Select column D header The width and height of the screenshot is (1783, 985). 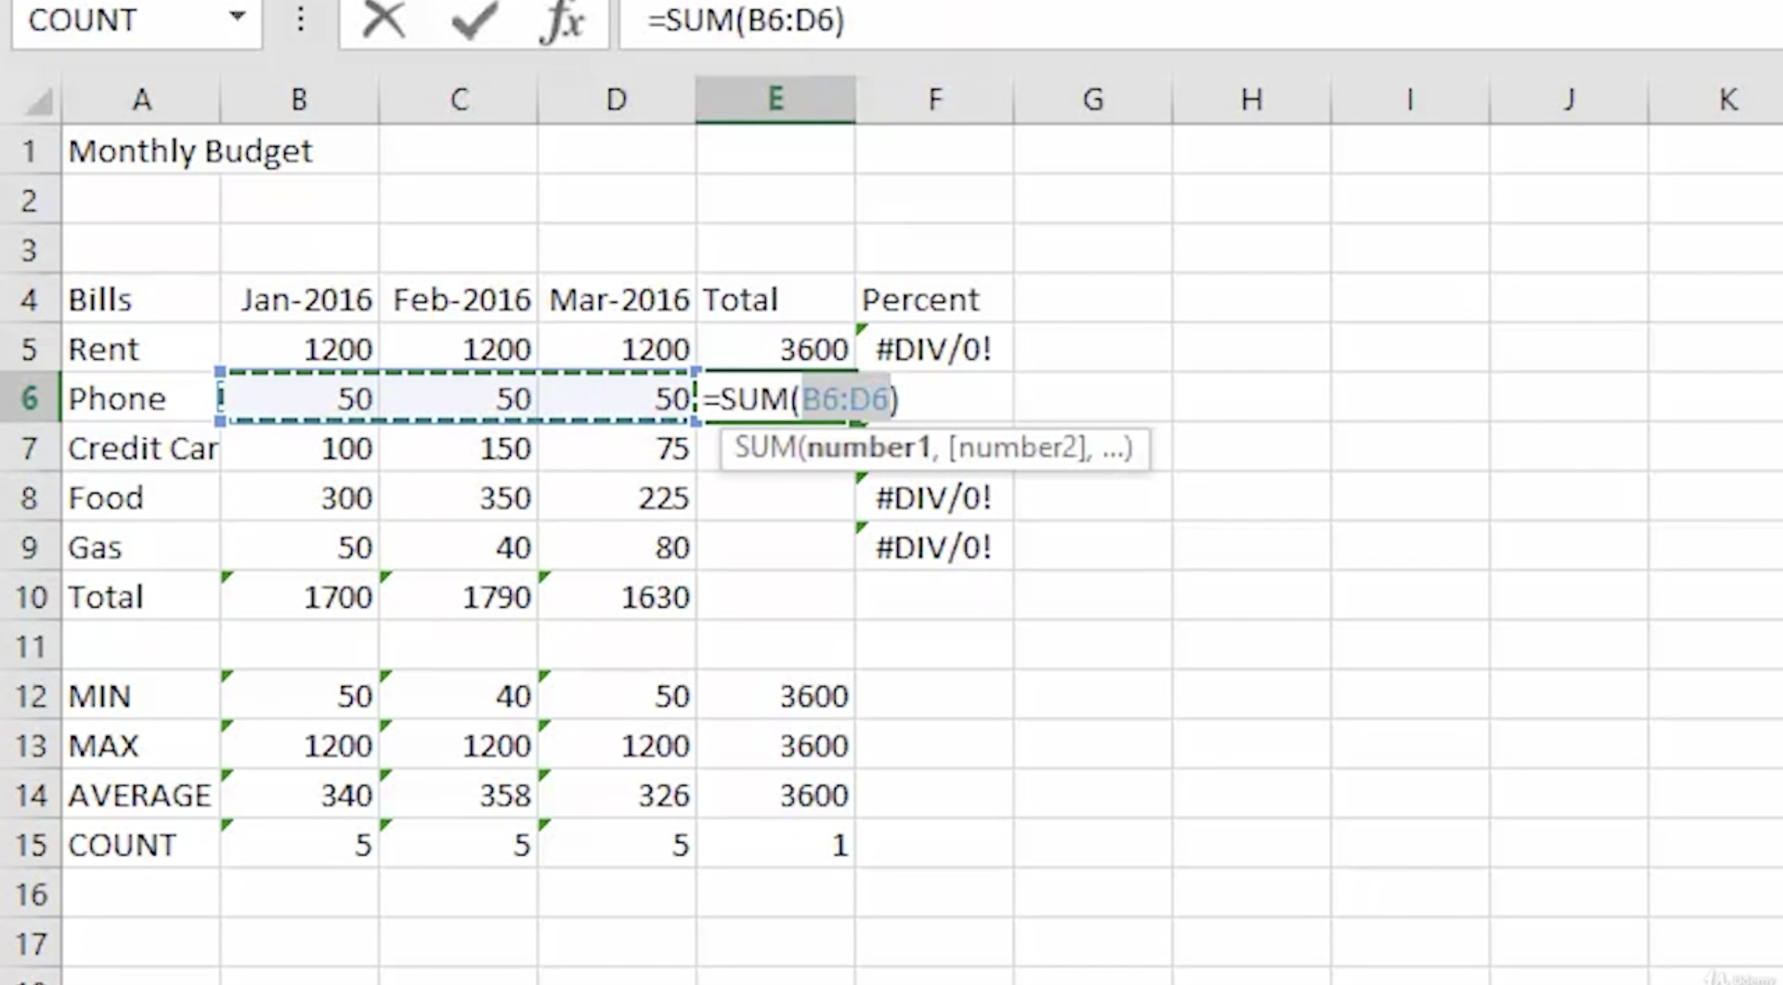617,100
